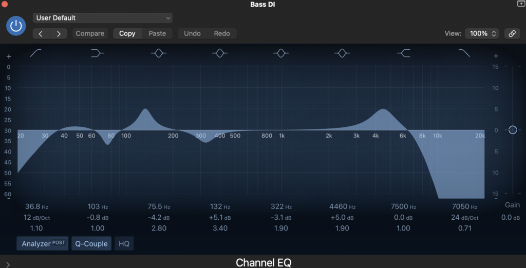Toggle the low shelf band icon
This screenshot has width=526, height=268.
[x=98, y=53]
